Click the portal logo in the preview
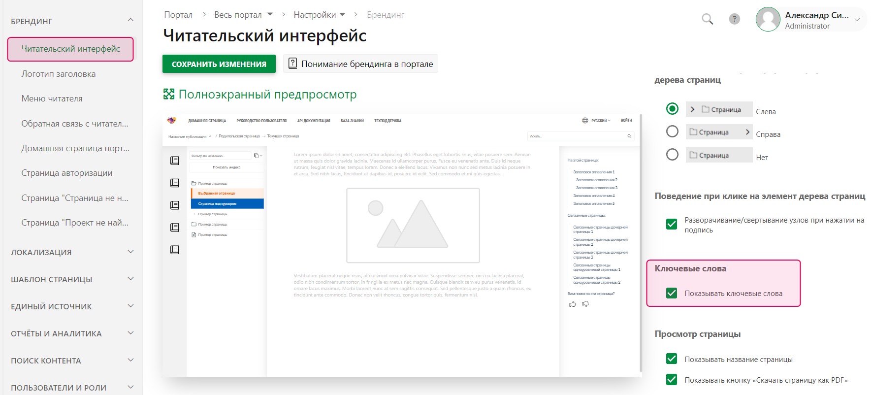Screen dimensions: 873x395 tap(171, 120)
